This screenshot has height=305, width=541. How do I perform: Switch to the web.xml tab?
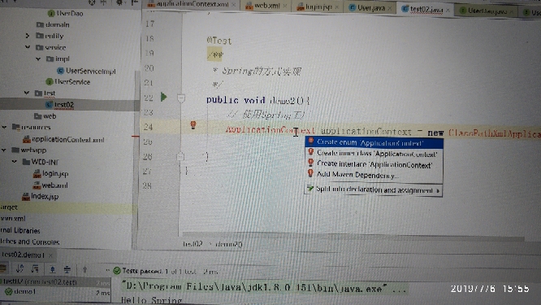[266, 6]
